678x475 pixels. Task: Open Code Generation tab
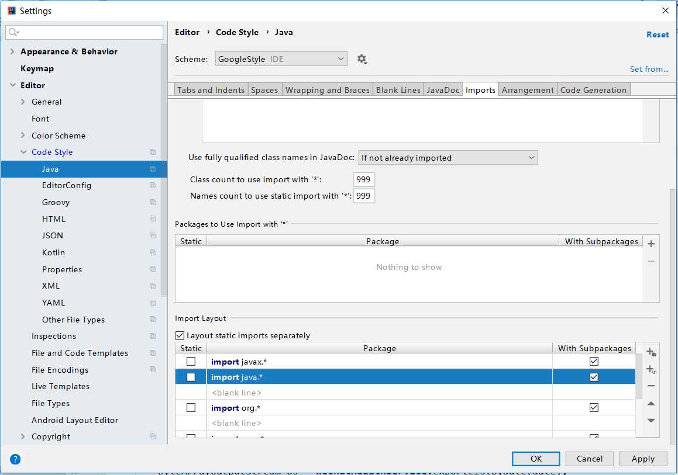593,90
